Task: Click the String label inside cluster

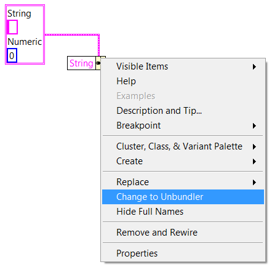Action: tap(19, 14)
